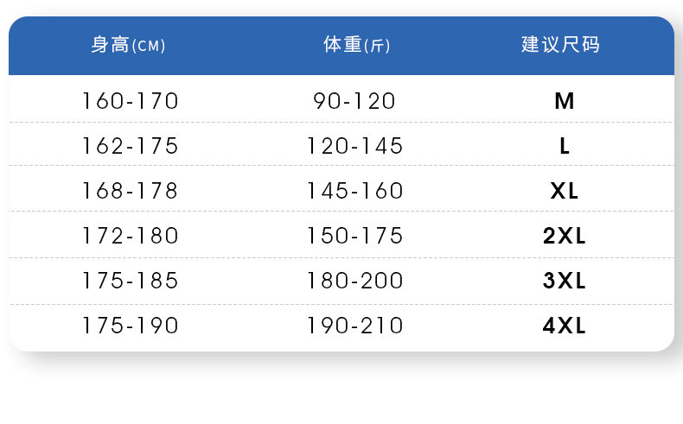Screen dimensions: 683x424
Task: Click the 145-160 weight cell
Action: click(x=354, y=191)
